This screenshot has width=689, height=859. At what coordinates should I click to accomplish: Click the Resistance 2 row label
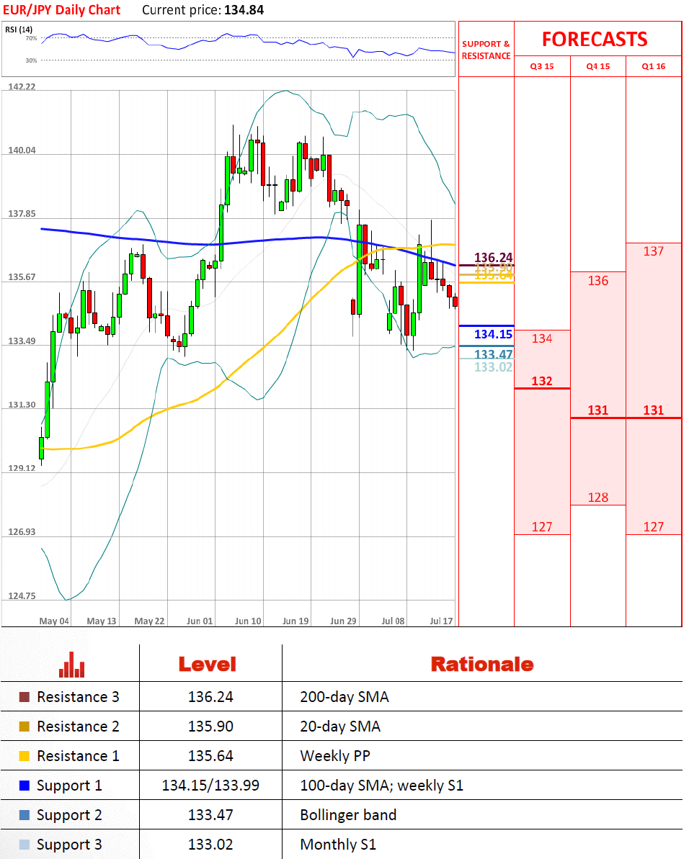tap(78, 727)
